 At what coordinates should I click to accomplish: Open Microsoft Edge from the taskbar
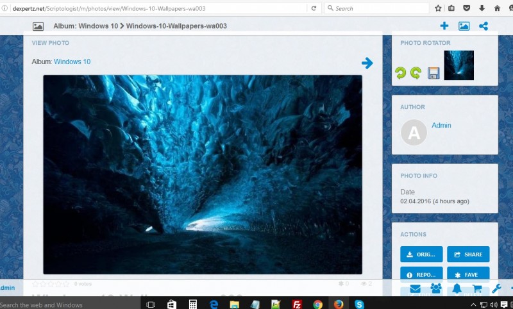pos(214,305)
